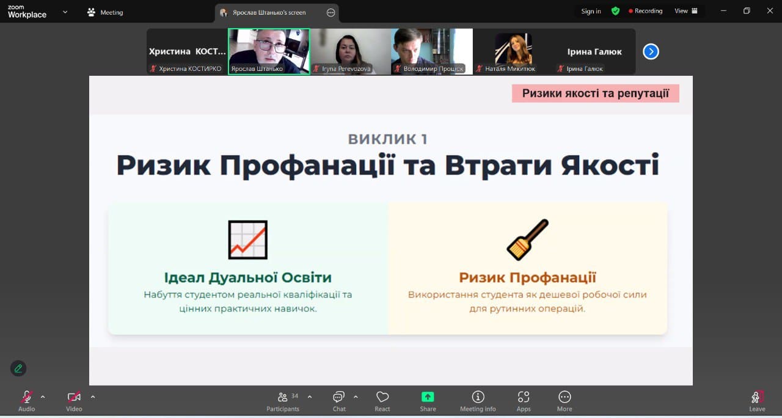Click the green Share screen button
The width and height of the screenshot is (782, 418).
coord(428,397)
